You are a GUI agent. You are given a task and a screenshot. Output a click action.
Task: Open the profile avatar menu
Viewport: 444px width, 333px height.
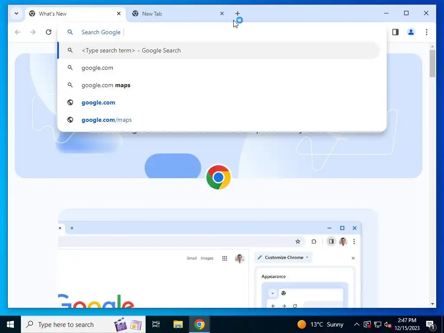tap(411, 32)
